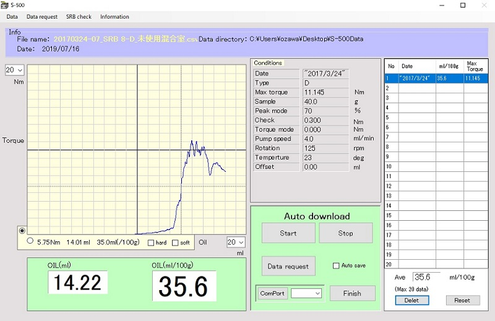This screenshot has height=321, width=495.
Task: Expand the Oil scale 20 ml dropdown
Action: click(236, 242)
